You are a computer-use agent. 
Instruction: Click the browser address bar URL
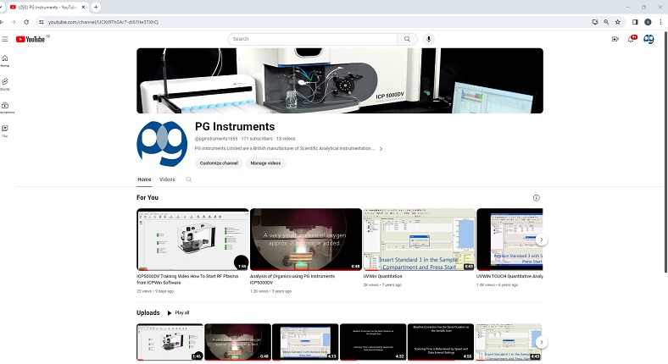103,22
